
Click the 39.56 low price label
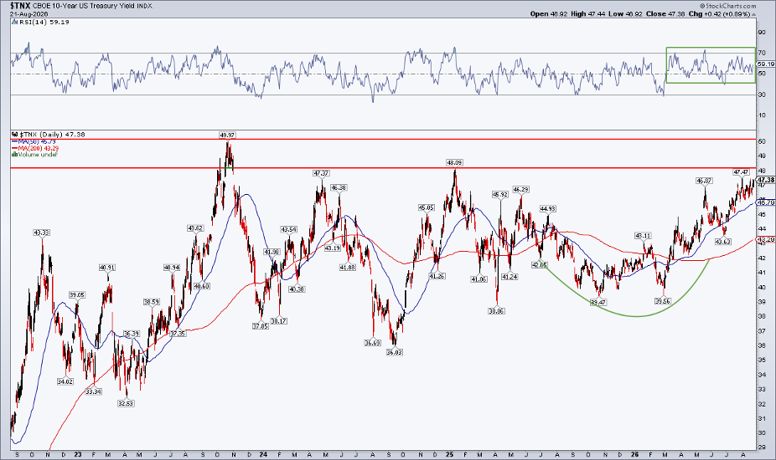coord(663,301)
